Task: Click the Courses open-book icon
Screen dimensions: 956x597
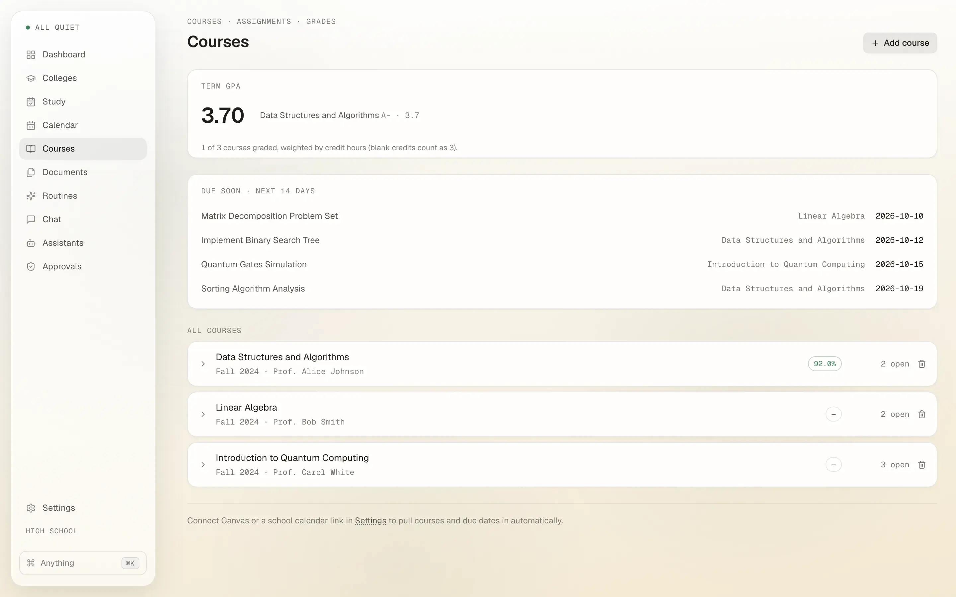Action: (x=31, y=149)
